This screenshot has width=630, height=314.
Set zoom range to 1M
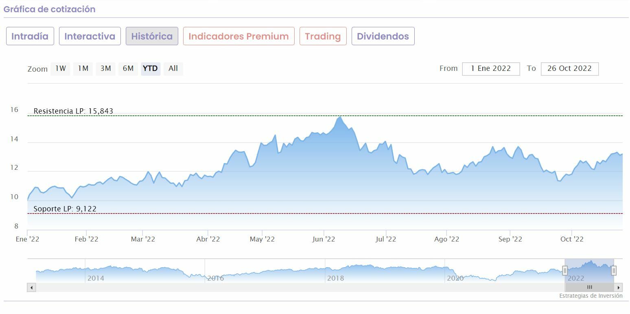(x=83, y=69)
